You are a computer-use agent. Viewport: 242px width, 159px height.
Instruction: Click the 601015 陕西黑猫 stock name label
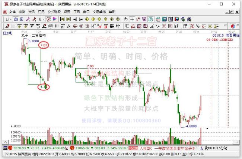coord(226,35)
